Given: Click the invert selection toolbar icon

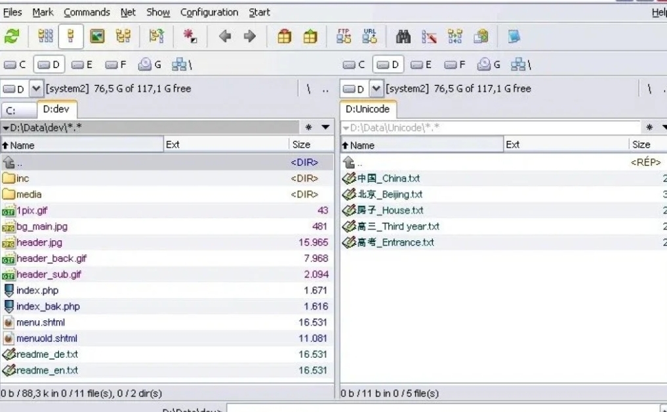Looking at the screenshot, I should 157,37.
